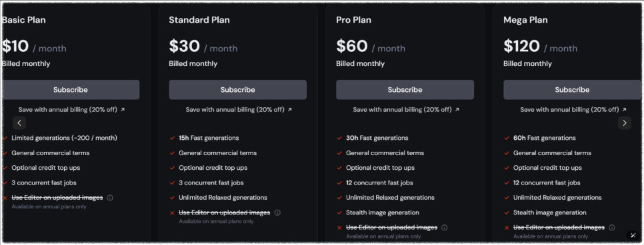Subscribe to the Standard Plan

(238, 89)
